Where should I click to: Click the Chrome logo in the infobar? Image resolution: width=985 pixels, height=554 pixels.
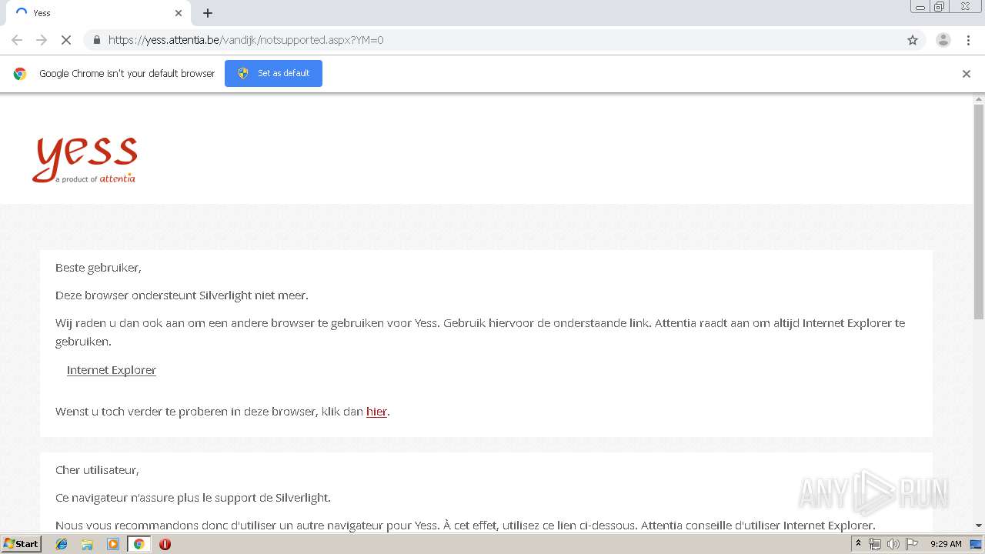[20, 74]
